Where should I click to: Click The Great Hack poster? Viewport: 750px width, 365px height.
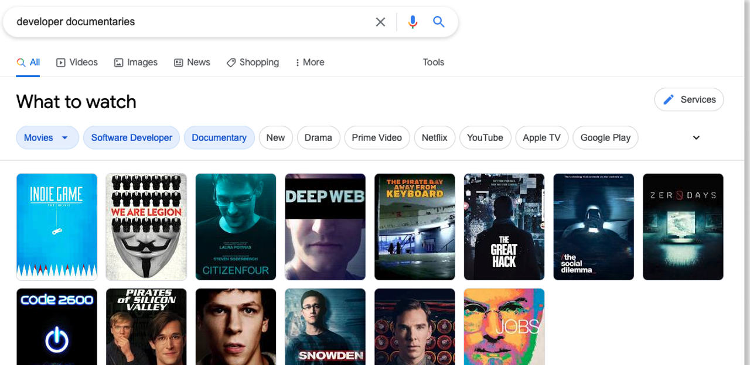504,226
